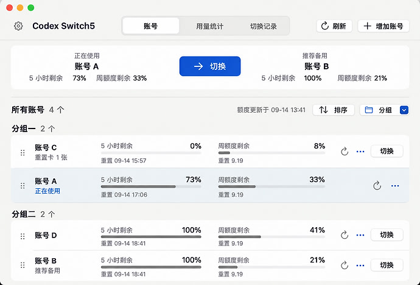Click the refresh icon on 账号 D row

(x=345, y=235)
